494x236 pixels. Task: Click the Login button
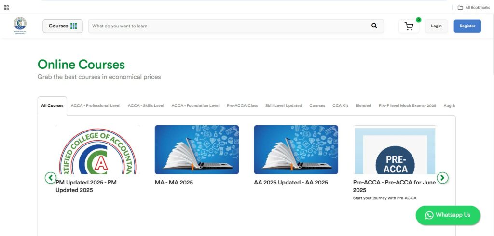pyautogui.click(x=436, y=26)
